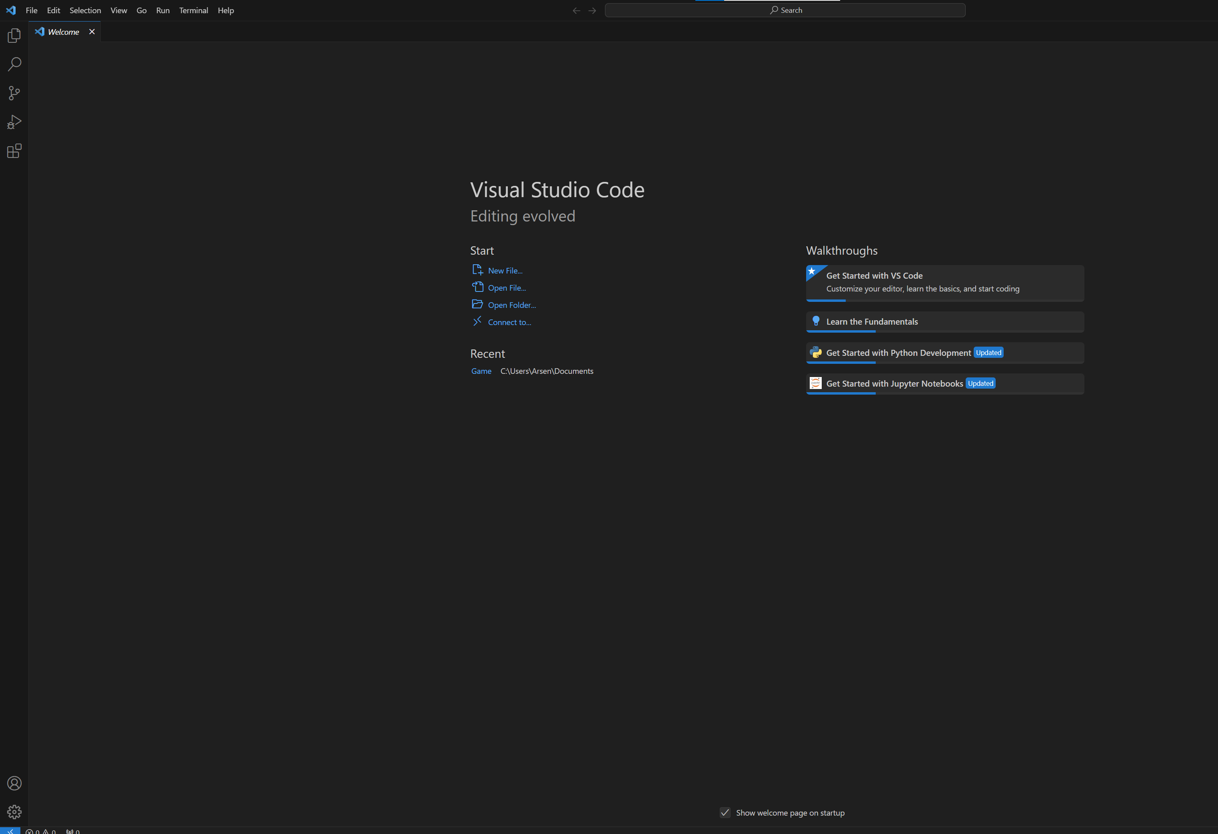Open the Selection menu
The width and height of the screenshot is (1218, 834).
(85, 10)
